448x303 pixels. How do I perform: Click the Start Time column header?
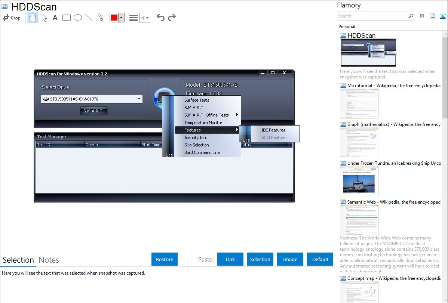click(151, 145)
